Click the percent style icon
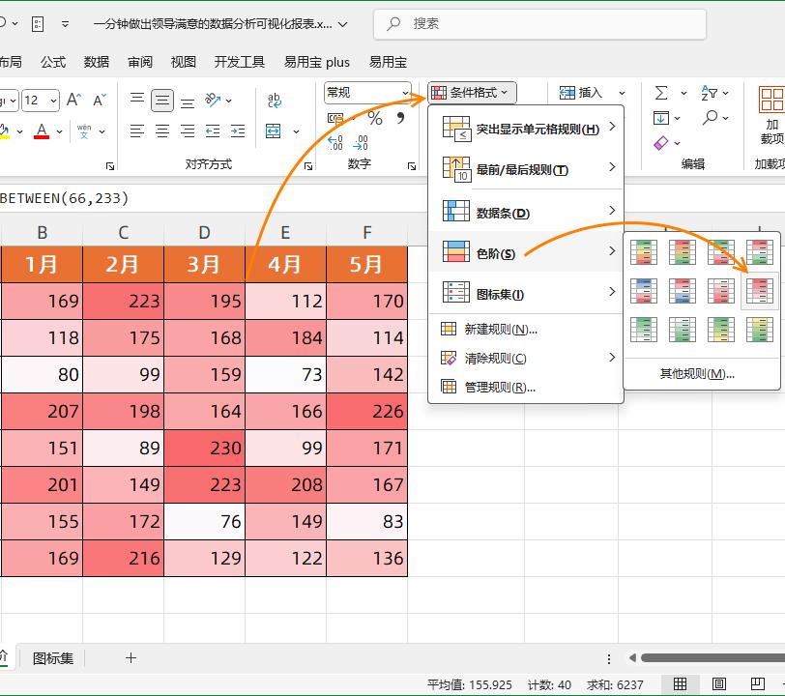 click(375, 118)
